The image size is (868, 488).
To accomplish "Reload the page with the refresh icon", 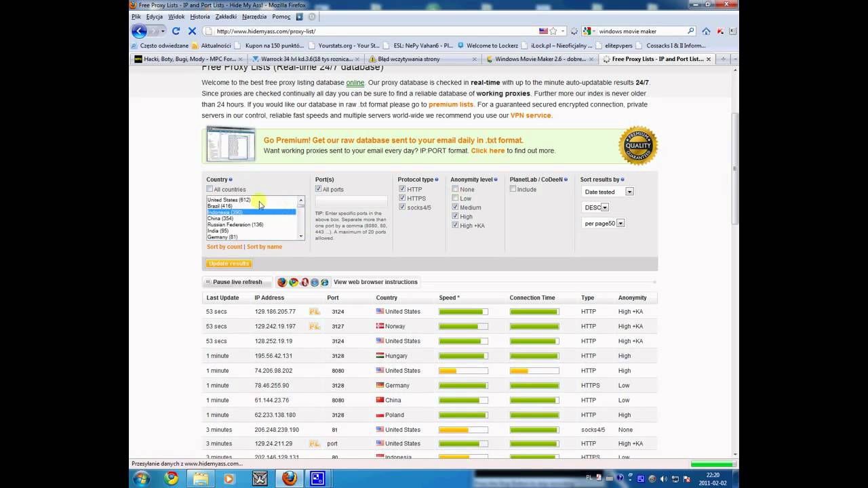I will [x=176, y=30].
